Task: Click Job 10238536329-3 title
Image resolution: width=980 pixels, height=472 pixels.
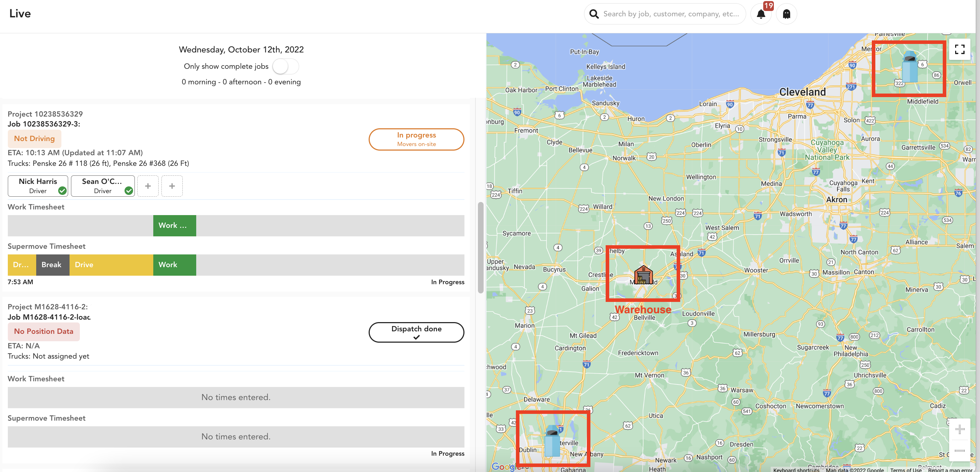Action: pos(44,124)
